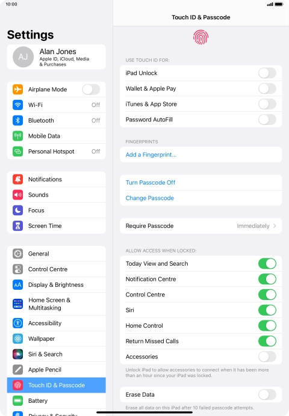Choose Turn Passcode Off
The width and height of the screenshot is (289, 416).
(x=151, y=183)
